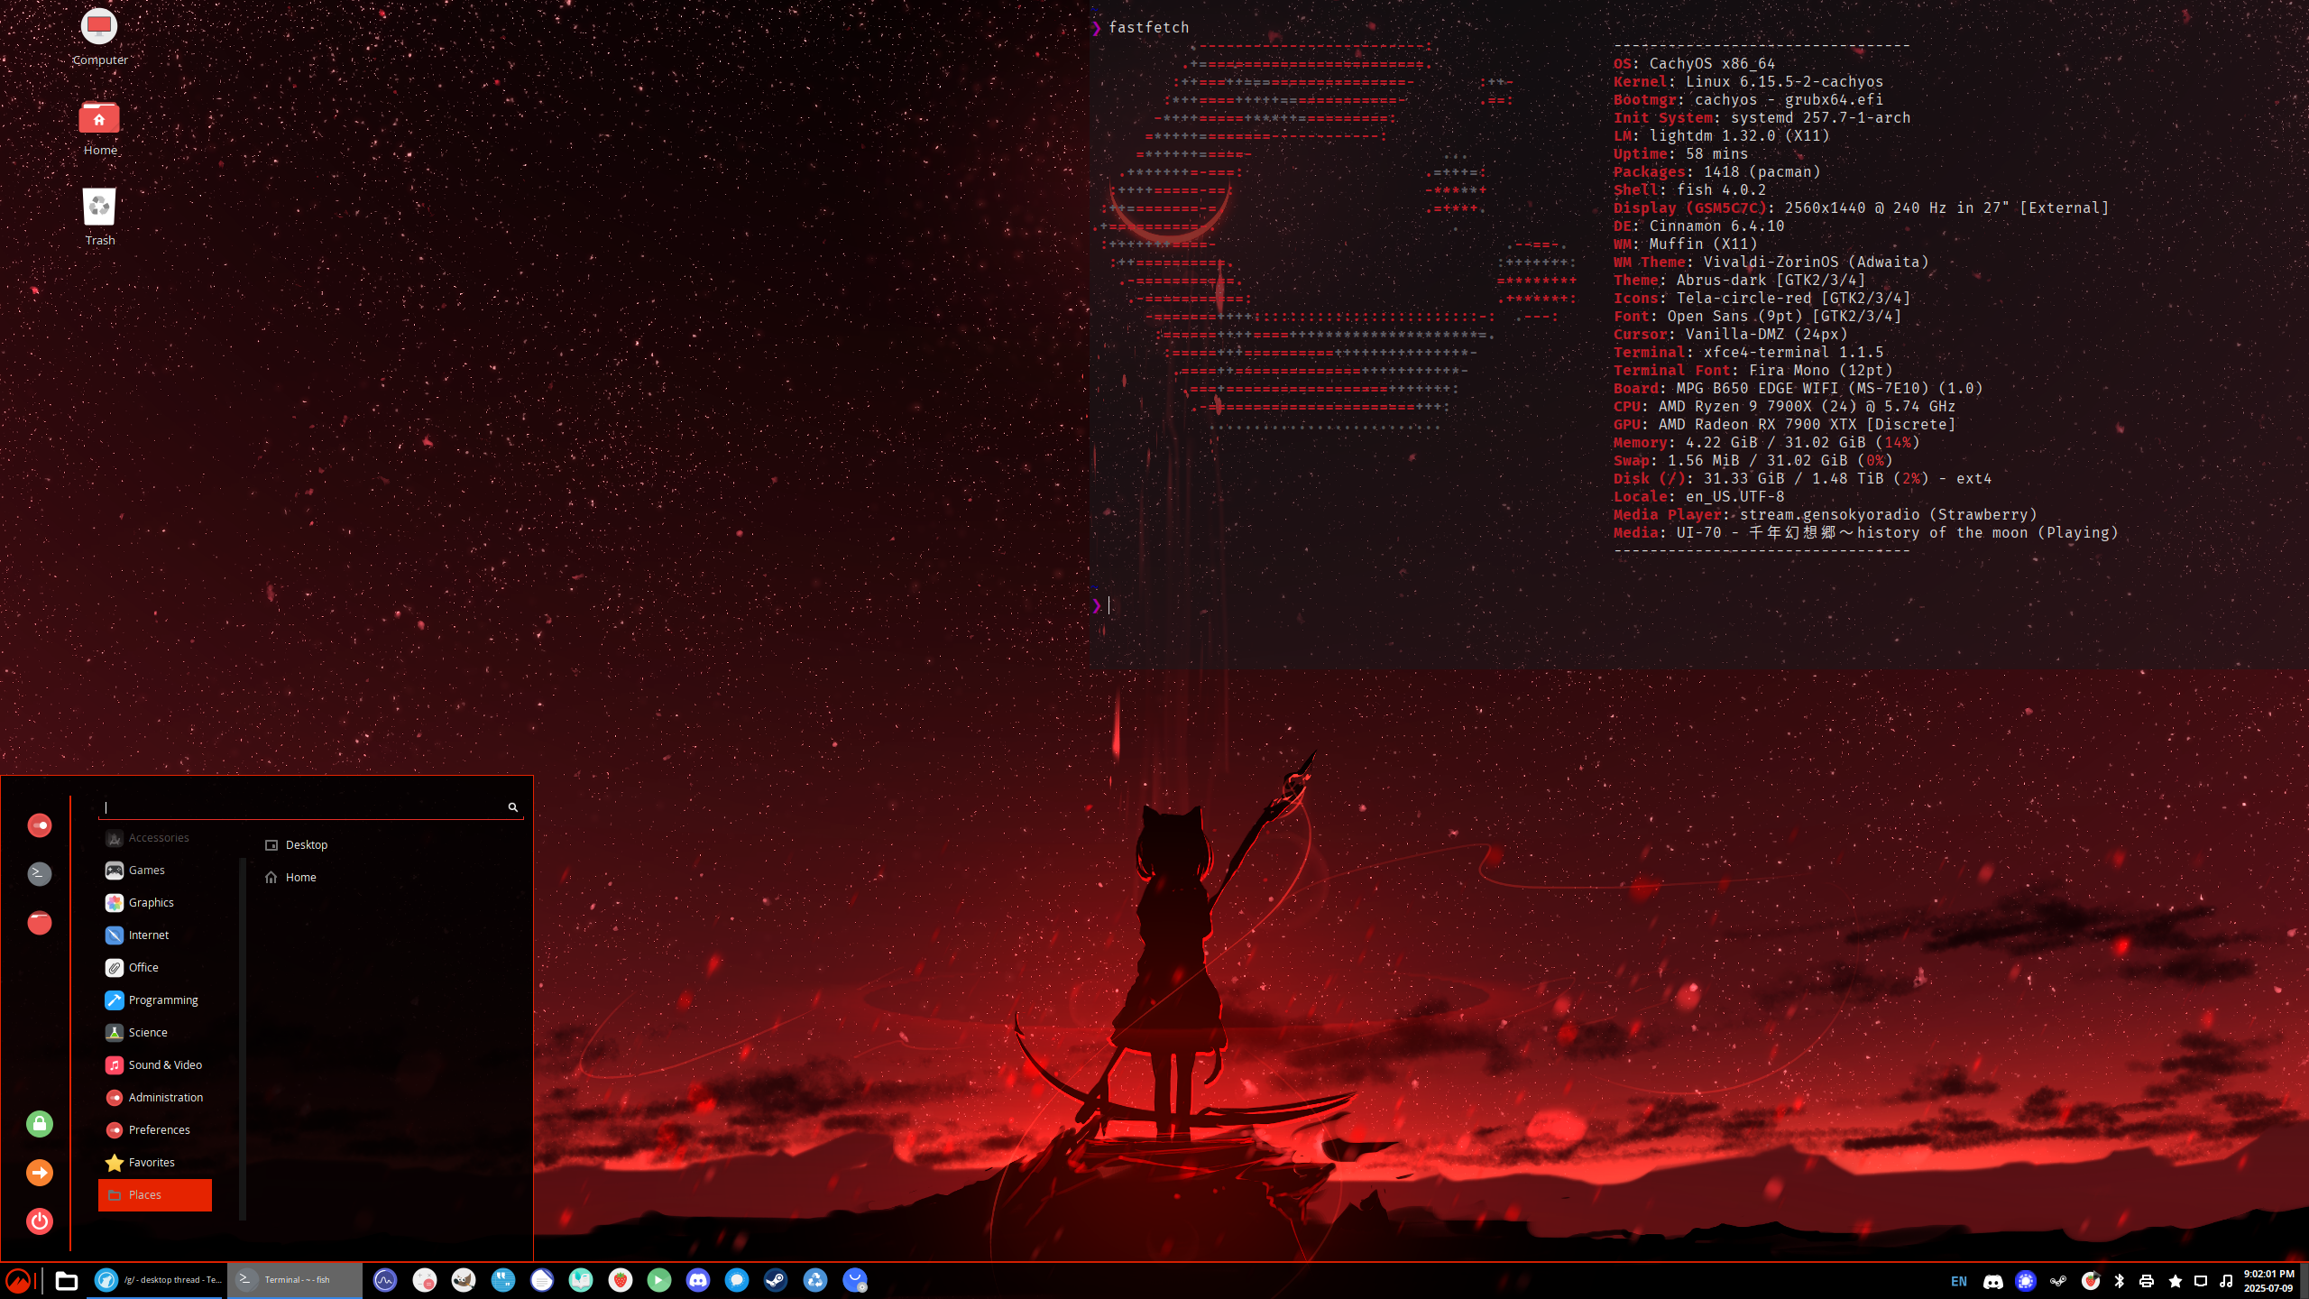Image resolution: width=2309 pixels, height=1299 pixels.
Task: Launch the system monitor panel icon
Action: (x=385, y=1280)
